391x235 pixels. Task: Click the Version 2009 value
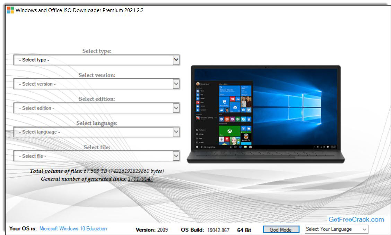point(162,230)
